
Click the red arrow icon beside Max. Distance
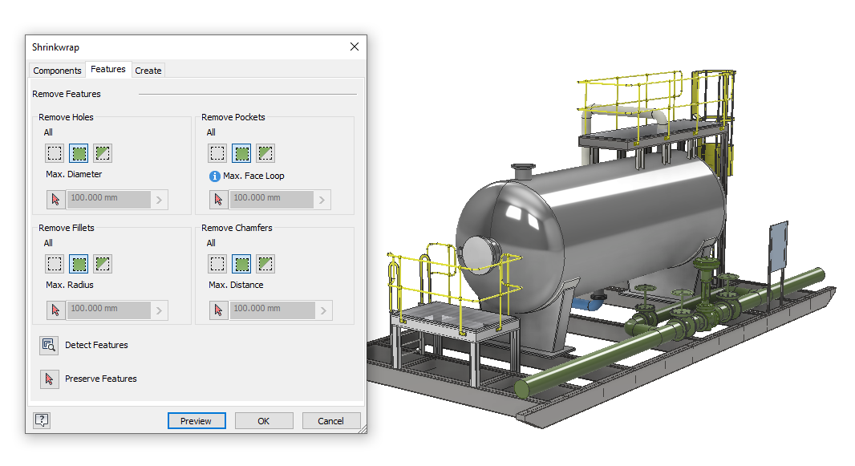tap(218, 310)
